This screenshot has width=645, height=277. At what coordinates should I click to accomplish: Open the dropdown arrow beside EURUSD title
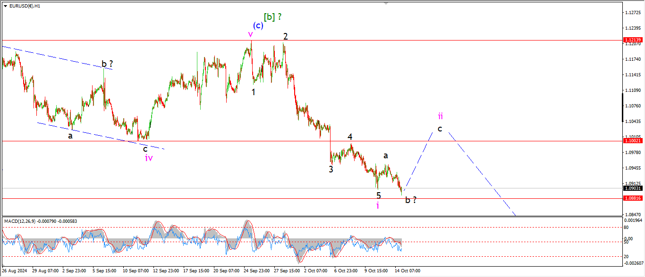[x=5, y=6]
